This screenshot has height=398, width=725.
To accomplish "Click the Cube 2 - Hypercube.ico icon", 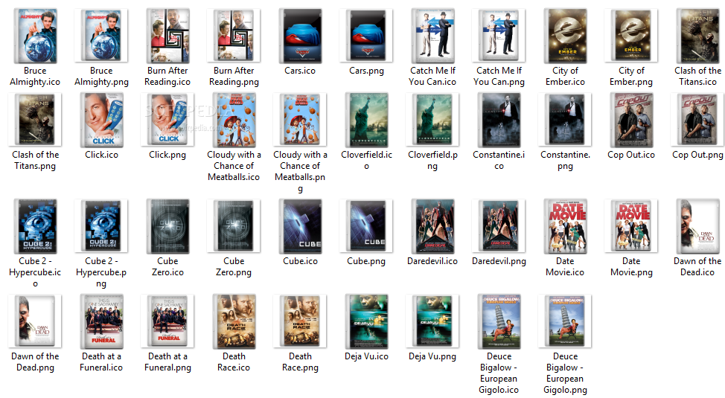I will 35,226.
